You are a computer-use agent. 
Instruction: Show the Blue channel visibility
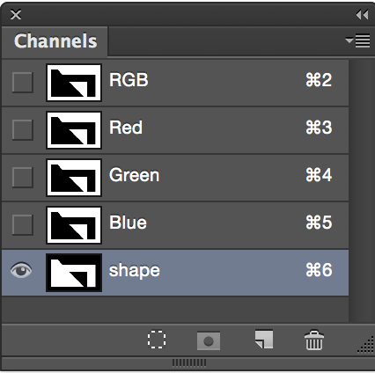coord(22,224)
